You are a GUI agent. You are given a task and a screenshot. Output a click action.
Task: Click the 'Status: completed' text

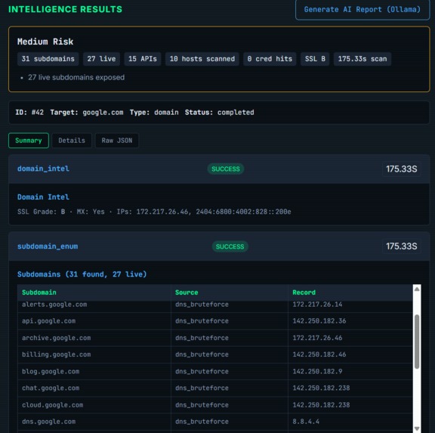[x=220, y=113]
